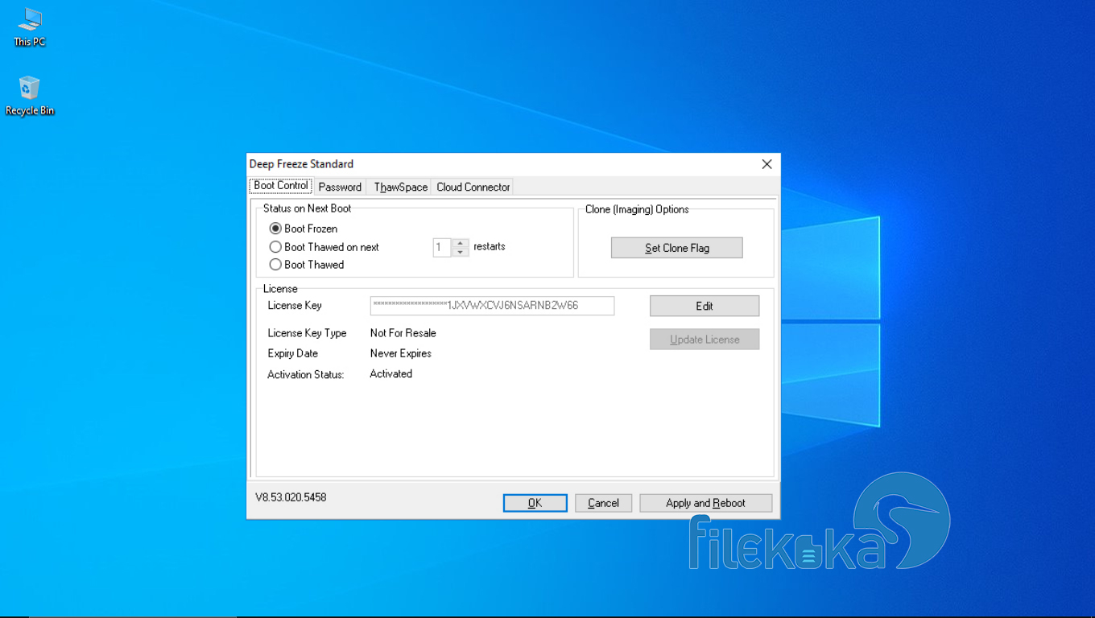The width and height of the screenshot is (1095, 618).
Task: Close the Deep Freeze Standard window
Action: point(766,164)
